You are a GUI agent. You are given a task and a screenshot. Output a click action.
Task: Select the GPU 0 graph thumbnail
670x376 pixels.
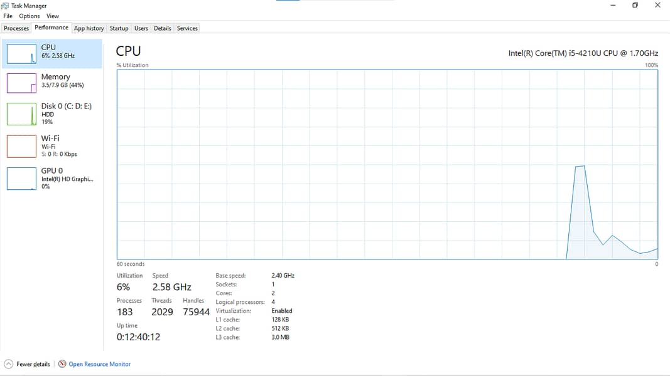[21, 179]
